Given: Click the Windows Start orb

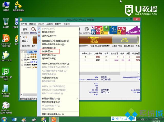Looking at the screenshot, I should point(4,120).
